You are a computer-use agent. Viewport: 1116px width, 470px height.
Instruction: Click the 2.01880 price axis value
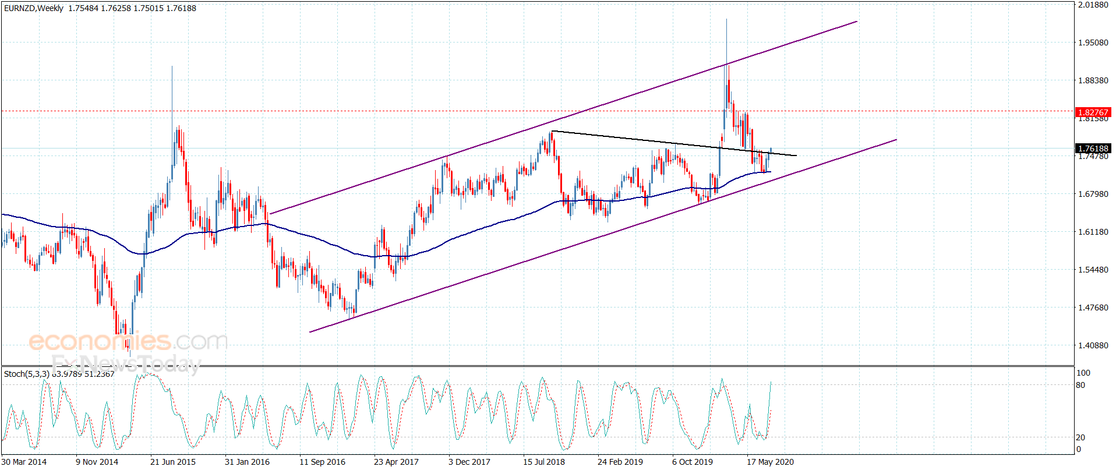pyautogui.click(x=1093, y=5)
